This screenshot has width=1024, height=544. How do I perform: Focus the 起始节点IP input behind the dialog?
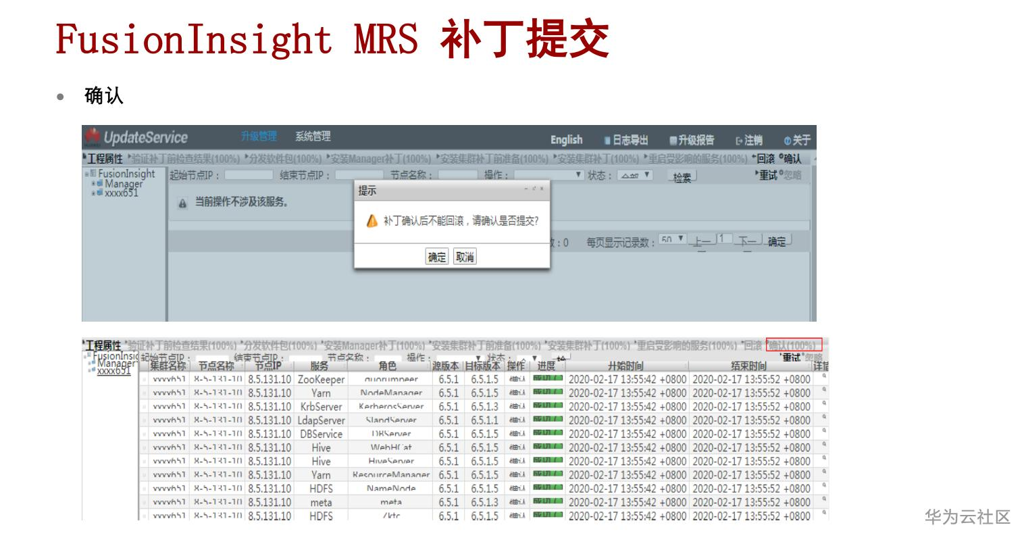pos(249,175)
